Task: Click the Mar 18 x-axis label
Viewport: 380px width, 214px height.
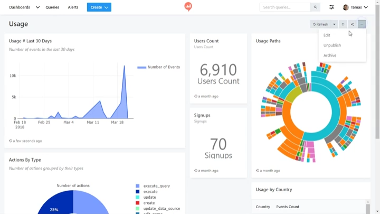Action: tap(117, 123)
